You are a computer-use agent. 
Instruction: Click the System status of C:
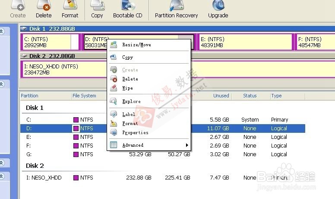pos(250,119)
